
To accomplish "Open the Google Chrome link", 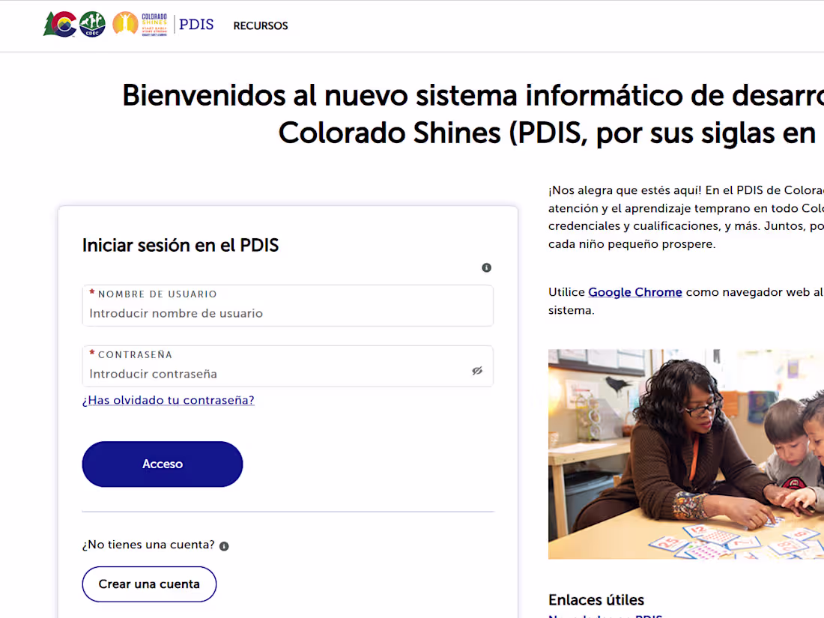I will point(634,292).
